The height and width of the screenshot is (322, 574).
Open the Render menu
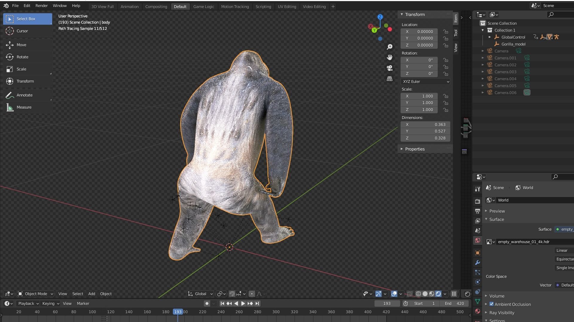coord(42,6)
